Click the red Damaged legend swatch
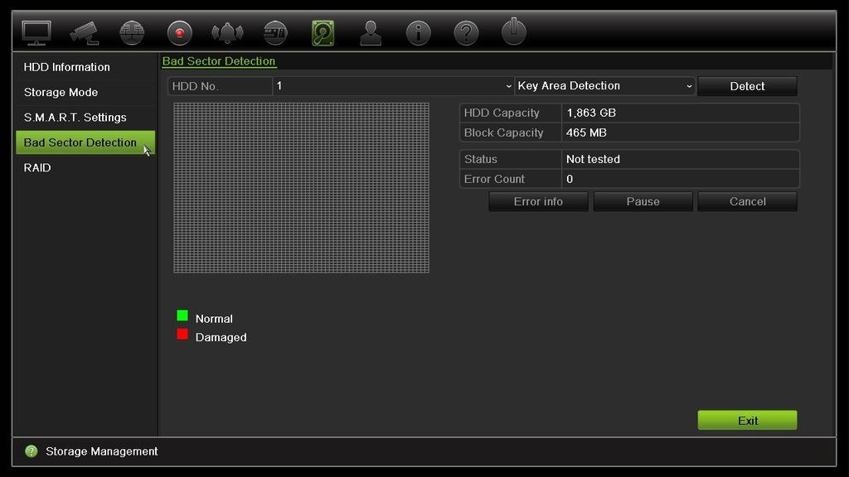 [x=182, y=335]
